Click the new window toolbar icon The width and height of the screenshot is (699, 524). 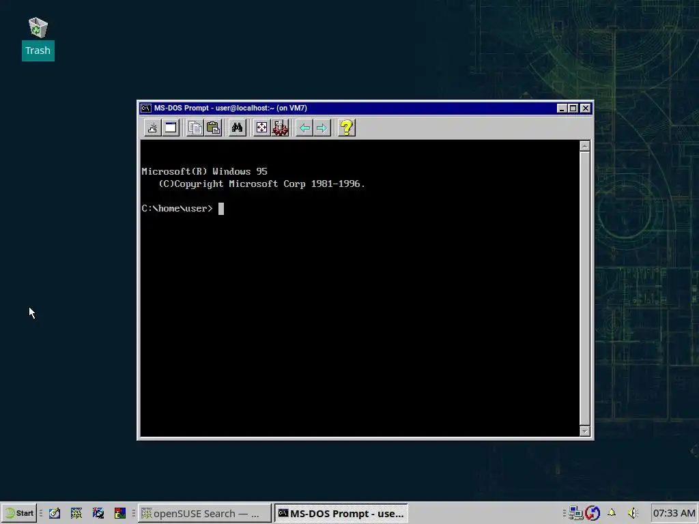pyautogui.click(x=171, y=128)
